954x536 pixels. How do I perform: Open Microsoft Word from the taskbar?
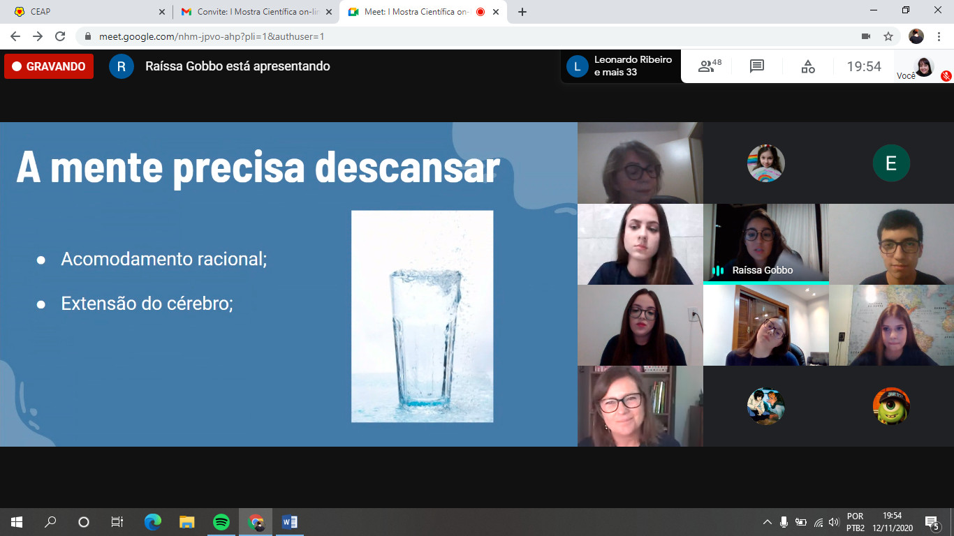point(289,522)
